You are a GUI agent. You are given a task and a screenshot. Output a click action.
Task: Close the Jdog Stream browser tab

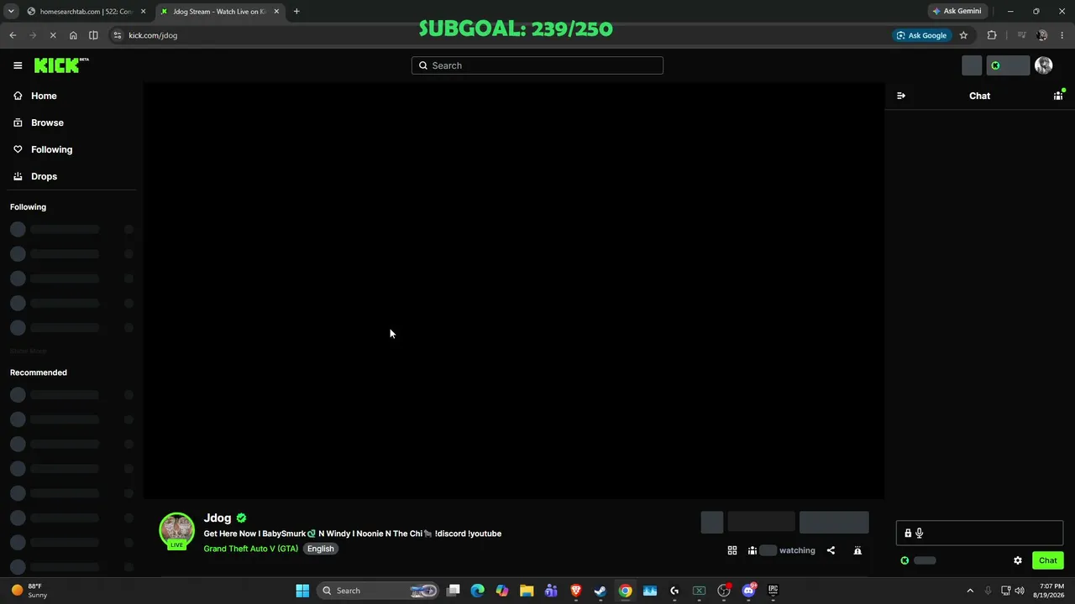(276, 12)
